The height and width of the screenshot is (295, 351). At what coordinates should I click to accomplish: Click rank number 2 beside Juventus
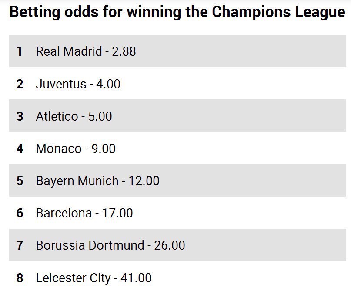point(20,84)
